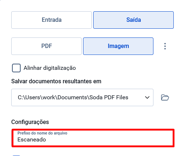Viewport: 181px width, 156px height.
Task: Click the word Entrada on its tab
Action: tap(52, 20)
